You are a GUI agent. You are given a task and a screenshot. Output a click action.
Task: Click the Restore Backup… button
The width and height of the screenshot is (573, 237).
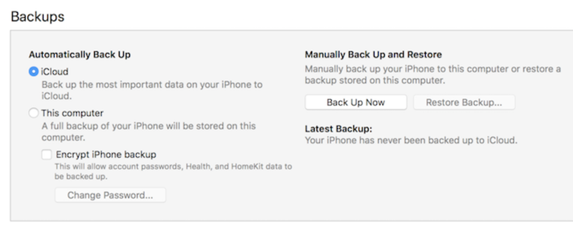pyautogui.click(x=464, y=102)
